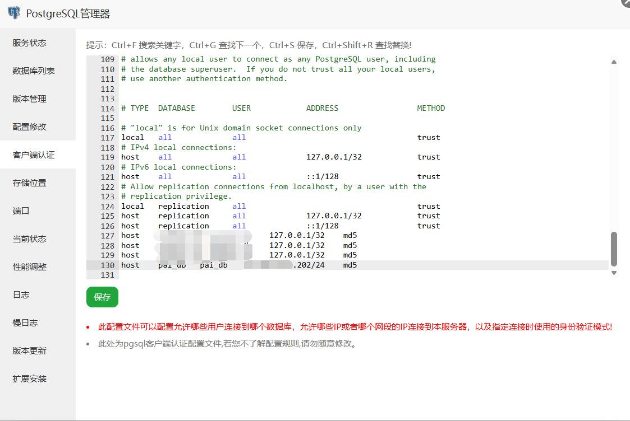Click the red warning note about 配置文件
The height and width of the screenshot is (421, 630).
(x=355, y=327)
